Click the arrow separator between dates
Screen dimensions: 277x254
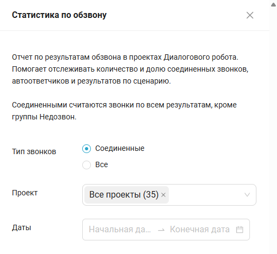click(x=161, y=230)
